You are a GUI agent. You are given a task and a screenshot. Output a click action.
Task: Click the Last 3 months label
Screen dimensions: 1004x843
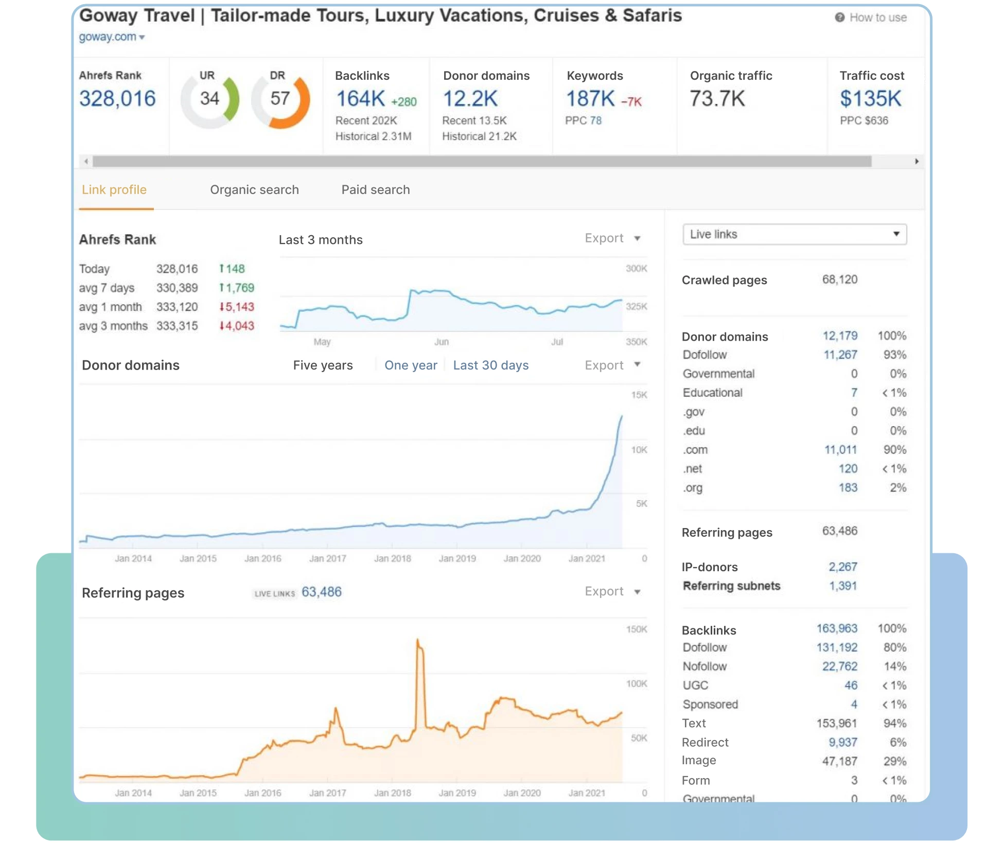click(321, 240)
